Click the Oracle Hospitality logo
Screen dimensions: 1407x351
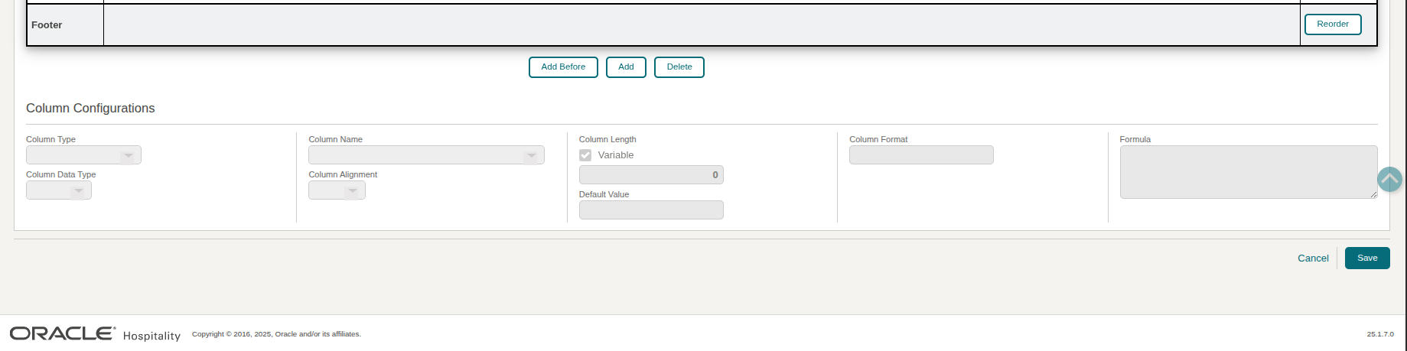tap(95, 334)
